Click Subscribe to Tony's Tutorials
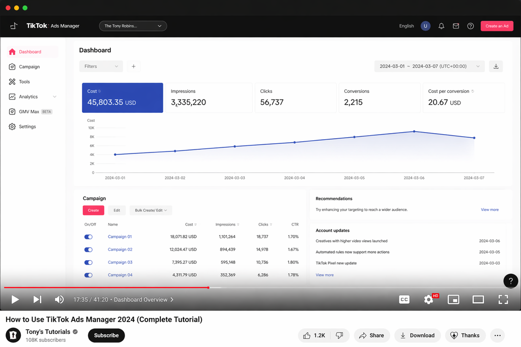The height and width of the screenshot is (347, 521). tap(106, 335)
